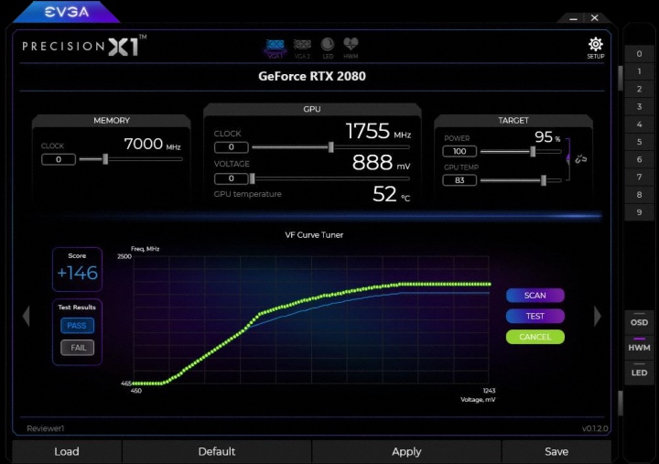This screenshot has height=464, width=659.
Task: Select profile slot 4
Action: pyautogui.click(x=639, y=124)
